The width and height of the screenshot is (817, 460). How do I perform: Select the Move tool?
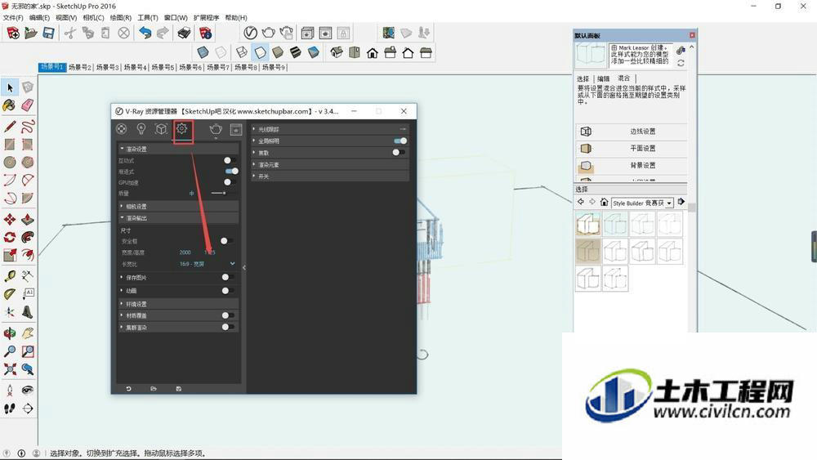point(9,219)
